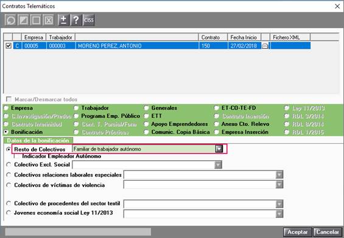Click the contract code 150 cell
This screenshot has width=344, height=238.
click(x=213, y=46)
